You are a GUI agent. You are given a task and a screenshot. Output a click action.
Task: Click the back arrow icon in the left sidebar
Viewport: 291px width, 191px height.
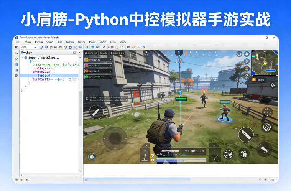tap(16, 53)
